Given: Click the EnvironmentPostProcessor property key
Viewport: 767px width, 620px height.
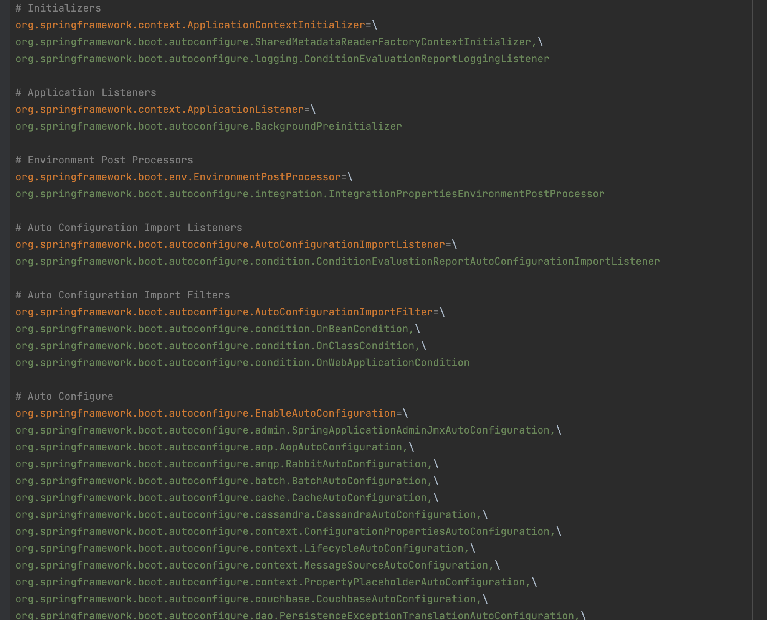Looking at the screenshot, I should pos(267,177).
